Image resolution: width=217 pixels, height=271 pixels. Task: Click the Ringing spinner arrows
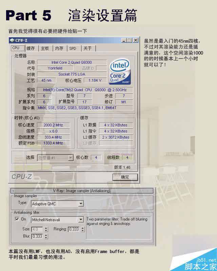(82, 229)
